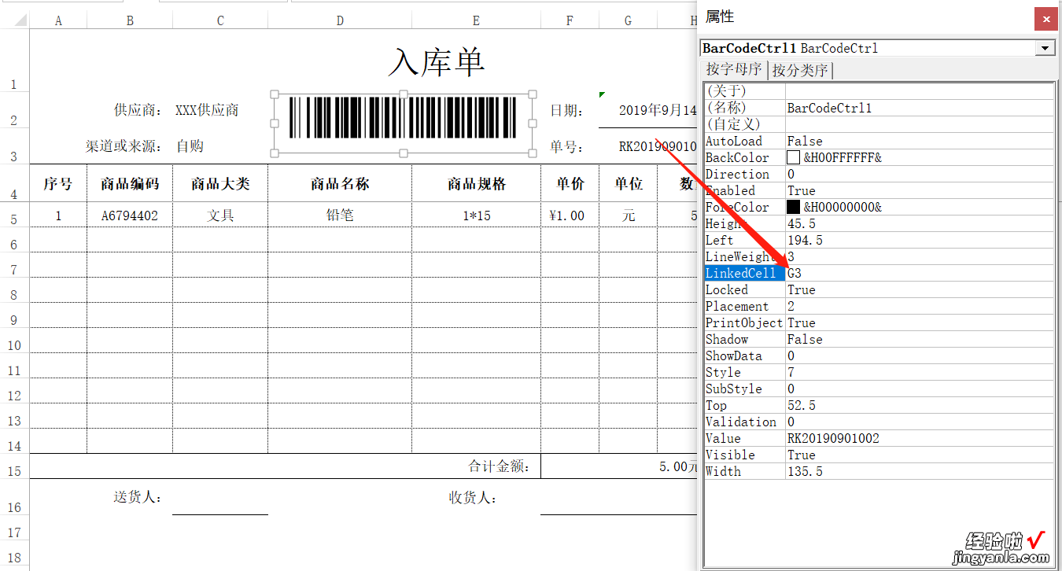Viewport: 1062px width, 571px height.
Task: Select the BackColor white color swatch
Action: click(793, 157)
